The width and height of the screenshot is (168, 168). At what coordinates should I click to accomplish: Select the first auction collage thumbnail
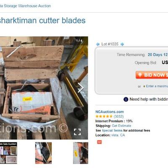click(x=8, y=153)
